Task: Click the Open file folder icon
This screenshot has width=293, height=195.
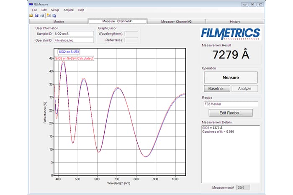Action: click(x=31, y=15)
